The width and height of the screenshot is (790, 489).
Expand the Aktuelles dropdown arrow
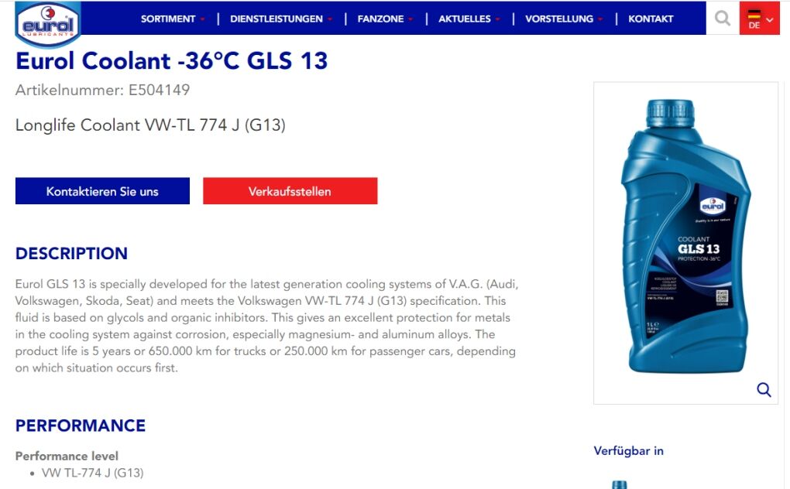pos(497,19)
